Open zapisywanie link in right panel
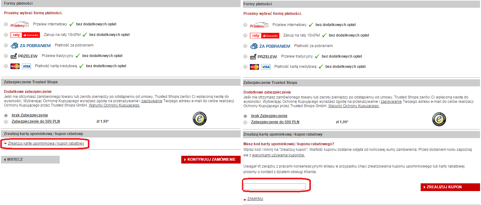This screenshot has width=481, height=205. click(391, 102)
